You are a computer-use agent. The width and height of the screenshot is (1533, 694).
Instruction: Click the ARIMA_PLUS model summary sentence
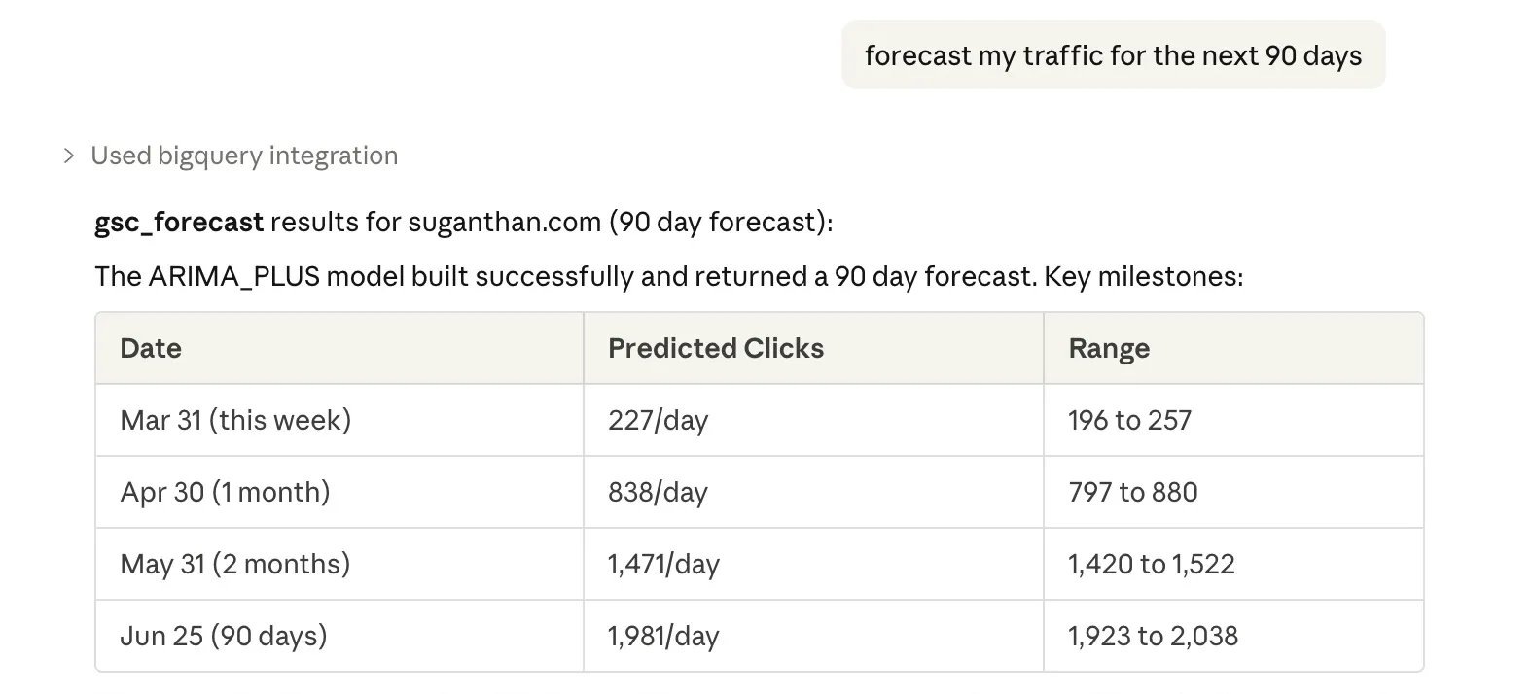click(x=668, y=276)
